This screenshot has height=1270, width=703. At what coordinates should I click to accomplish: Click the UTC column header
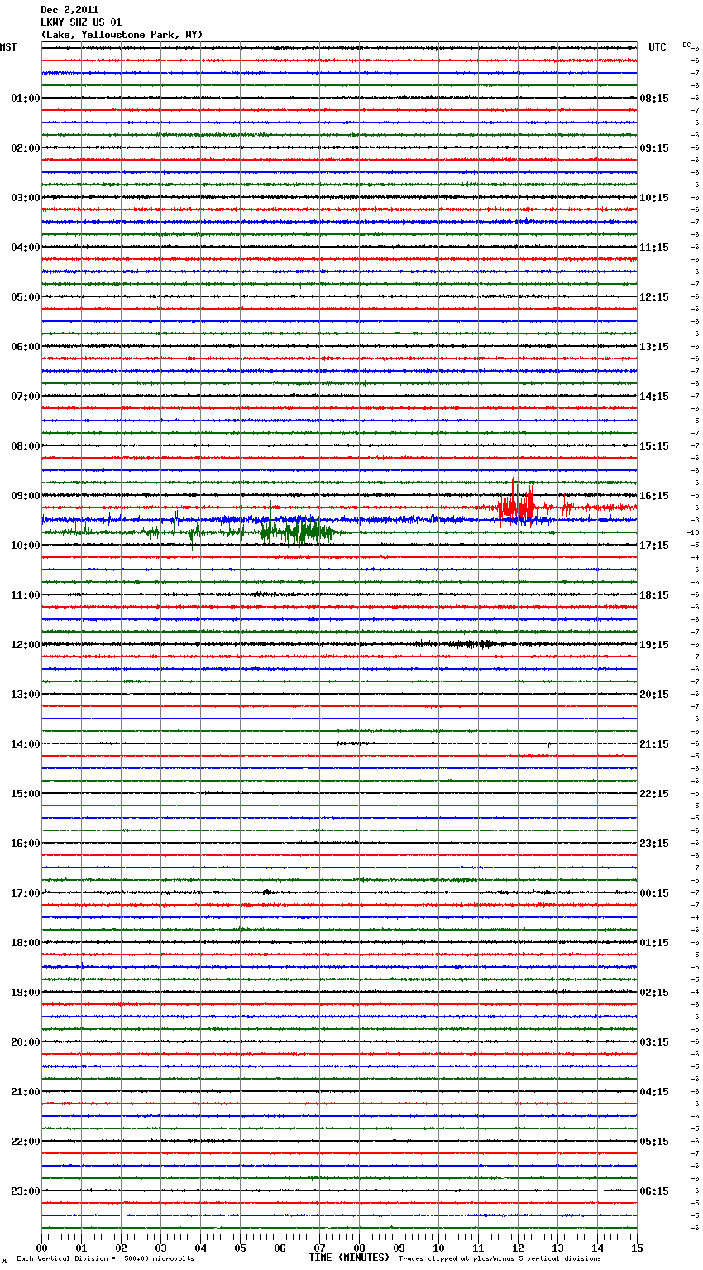click(658, 47)
